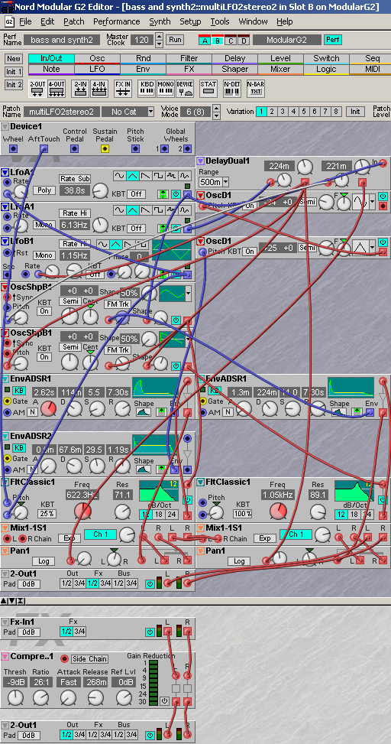391x744 pixels.
Task: Toggle the Fx-In1 module power button
Action: 150,632
